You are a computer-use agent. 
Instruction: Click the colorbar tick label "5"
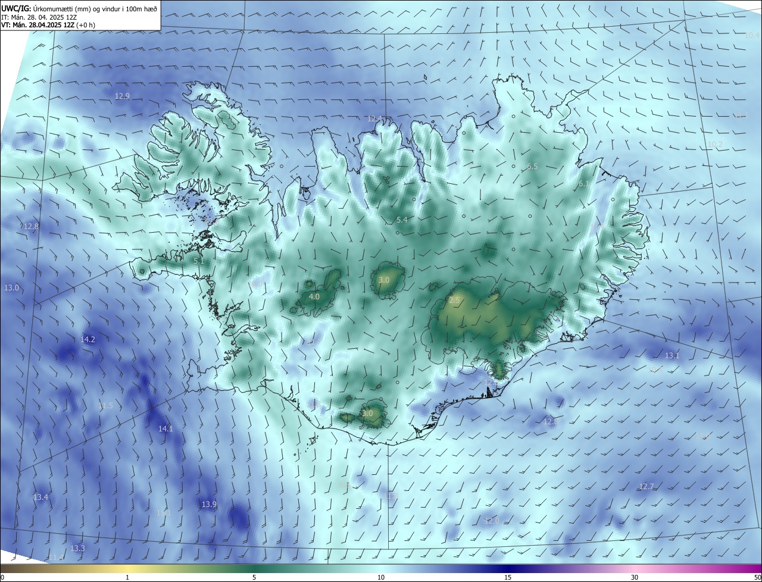254,577
